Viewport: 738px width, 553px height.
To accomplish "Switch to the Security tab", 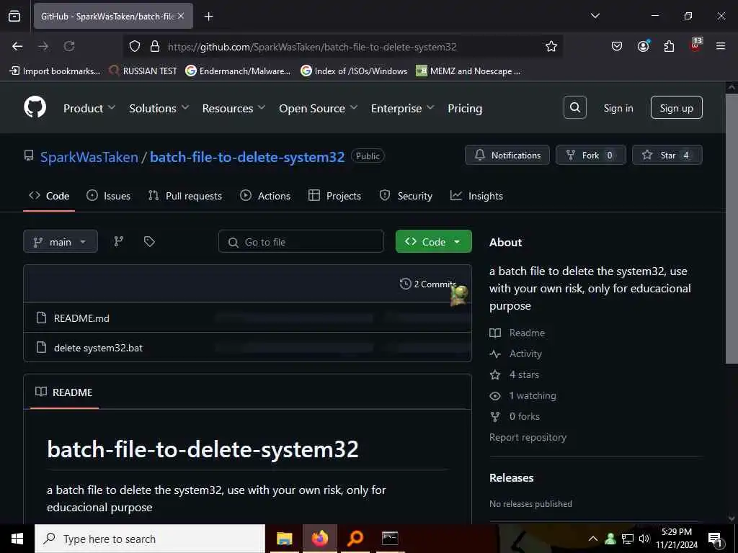I will pyautogui.click(x=406, y=196).
